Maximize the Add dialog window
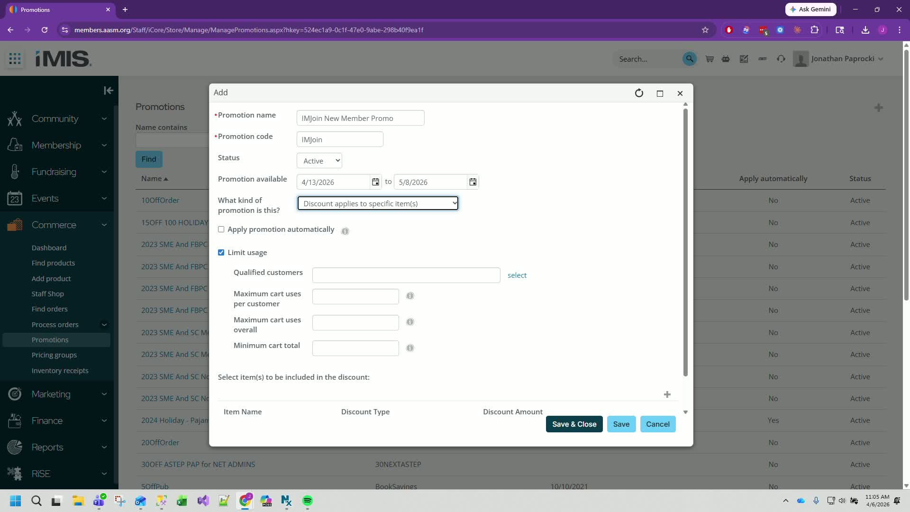Viewport: 910px width, 512px height. [x=660, y=93]
